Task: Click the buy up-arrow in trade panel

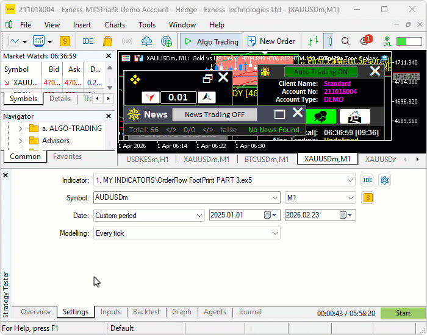Action: tap(206, 97)
